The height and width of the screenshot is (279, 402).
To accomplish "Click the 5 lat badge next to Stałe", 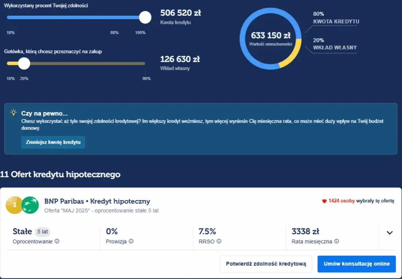I will tap(43, 231).
